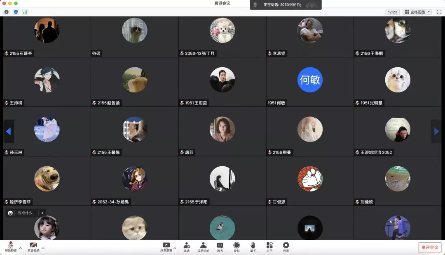Go to next page of participants
Image resolution: width=445 pixels, height=255 pixels.
(x=436, y=131)
